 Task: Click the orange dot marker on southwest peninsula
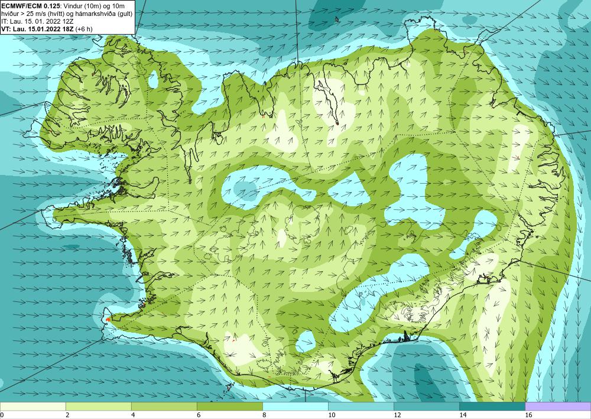click(108, 320)
